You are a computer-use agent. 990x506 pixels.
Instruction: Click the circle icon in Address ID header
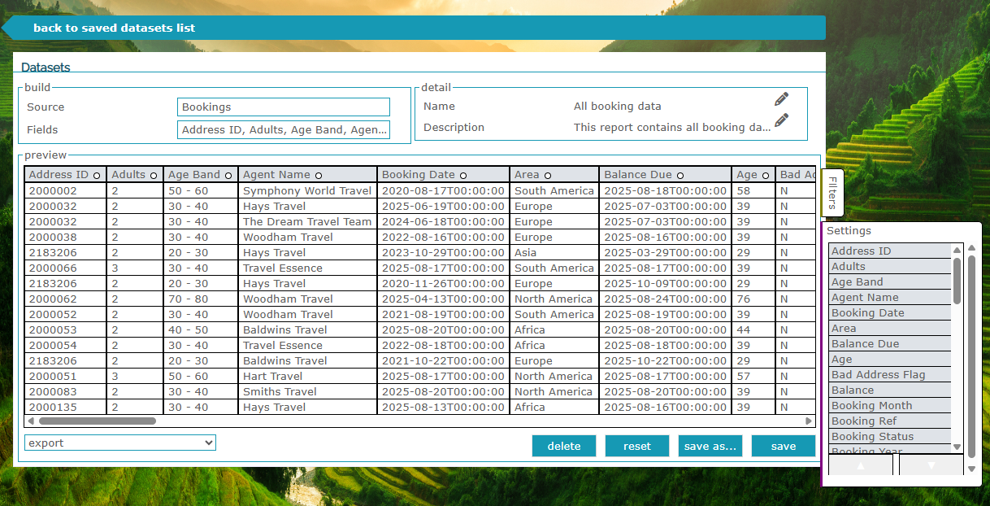tap(97, 175)
